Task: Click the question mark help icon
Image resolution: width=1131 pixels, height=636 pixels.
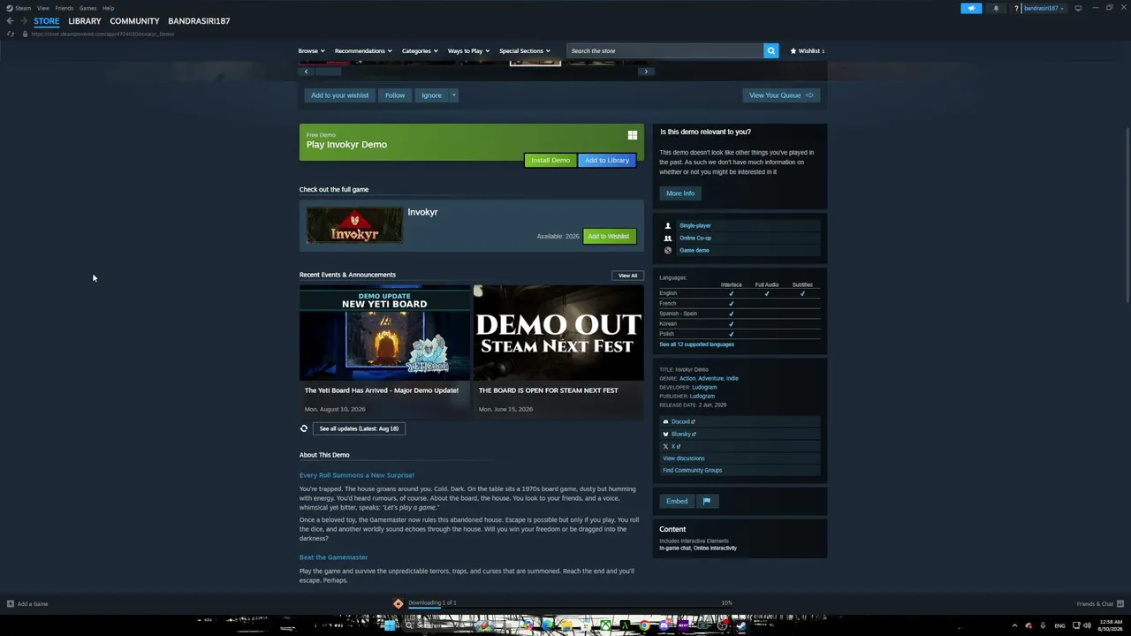Action: coord(1016,8)
